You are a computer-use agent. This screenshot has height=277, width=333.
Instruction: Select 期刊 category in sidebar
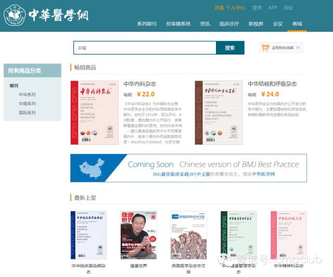click(x=14, y=86)
